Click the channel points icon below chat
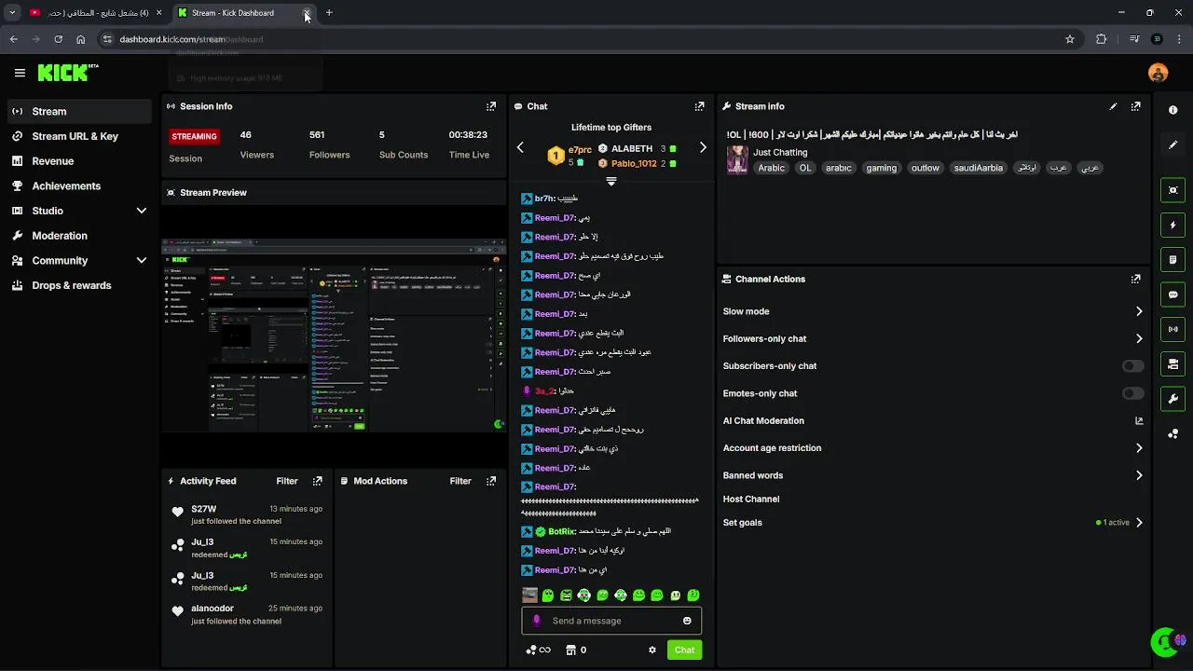 [x=531, y=650]
